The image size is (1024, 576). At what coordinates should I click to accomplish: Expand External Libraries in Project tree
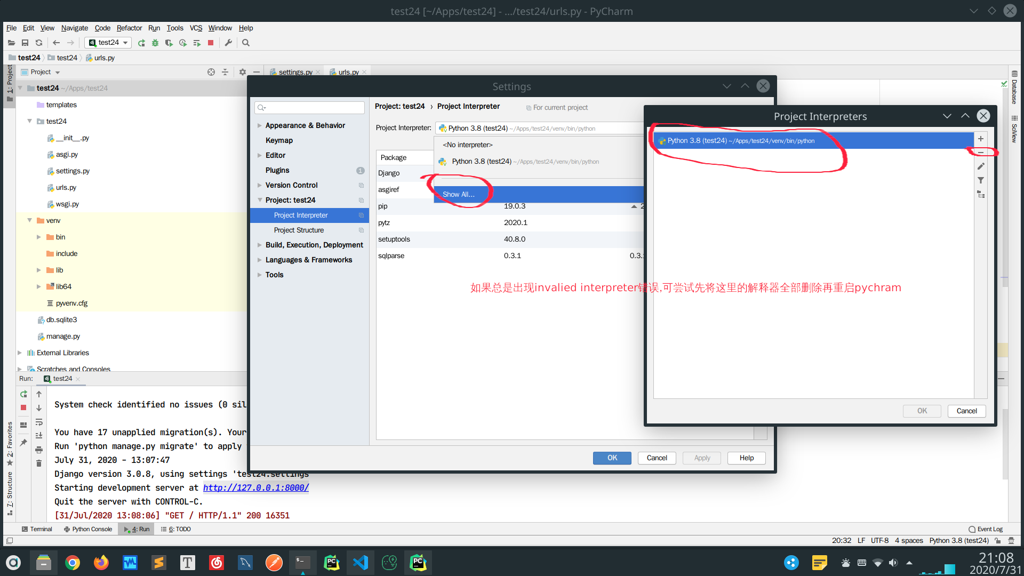coord(20,353)
